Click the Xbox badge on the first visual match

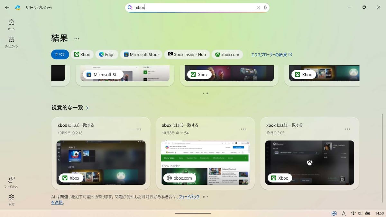point(71,178)
